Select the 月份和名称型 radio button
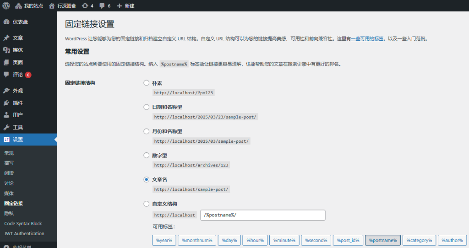The width and height of the screenshot is (469, 248). (x=146, y=131)
